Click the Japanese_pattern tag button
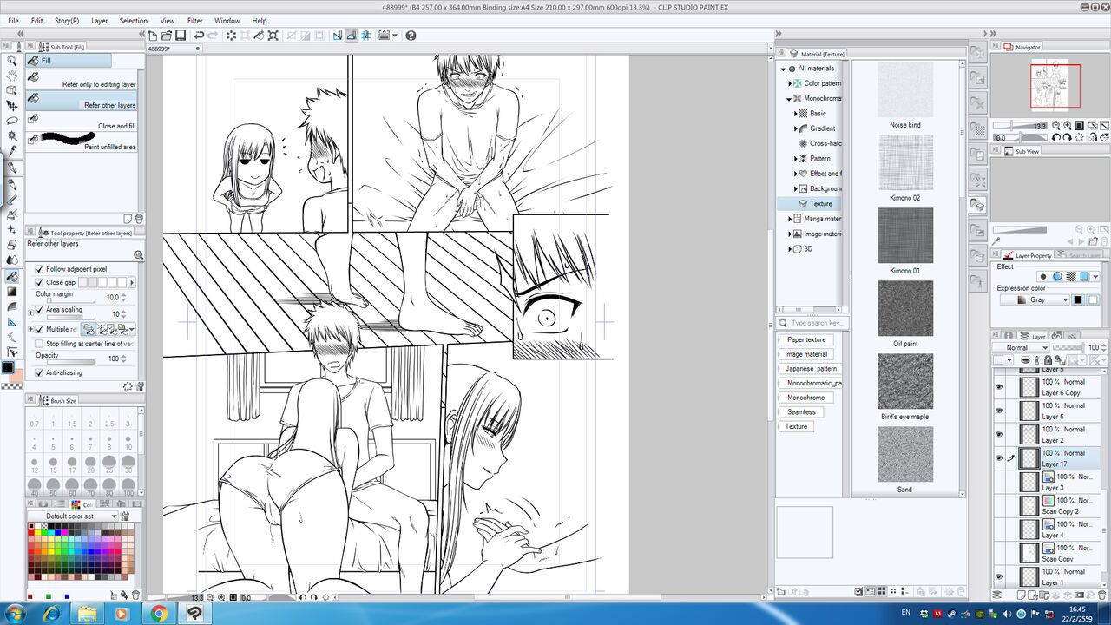This screenshot has width=1111, height=625. [810, 368]
